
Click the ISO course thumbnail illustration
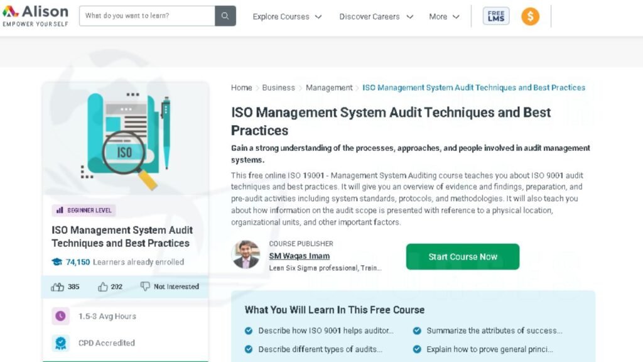tap(126, 140)
